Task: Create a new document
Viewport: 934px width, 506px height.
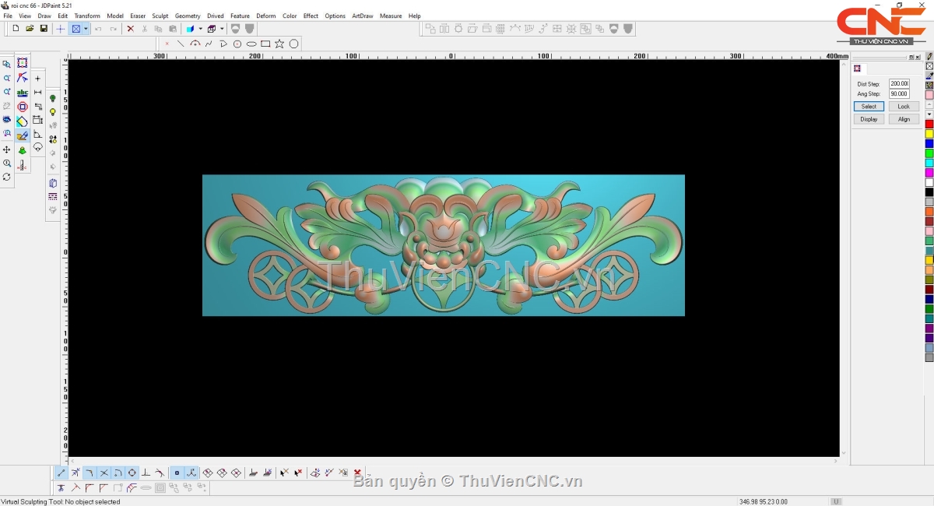Action: click(x=16, y=29)
